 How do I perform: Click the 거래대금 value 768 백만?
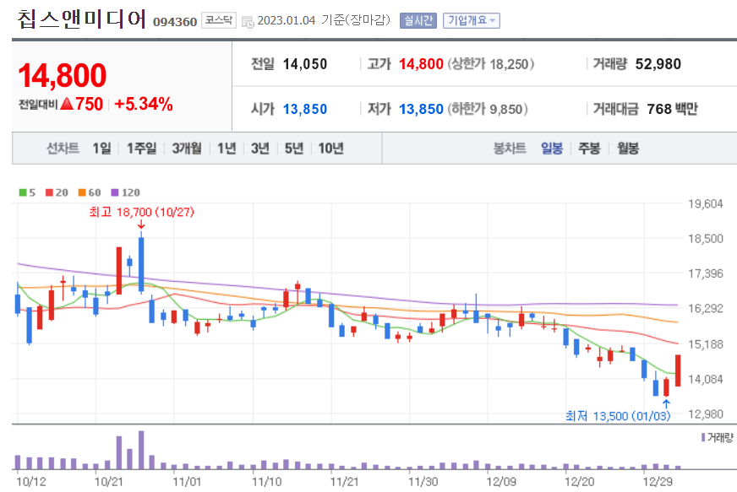[672, 110]
